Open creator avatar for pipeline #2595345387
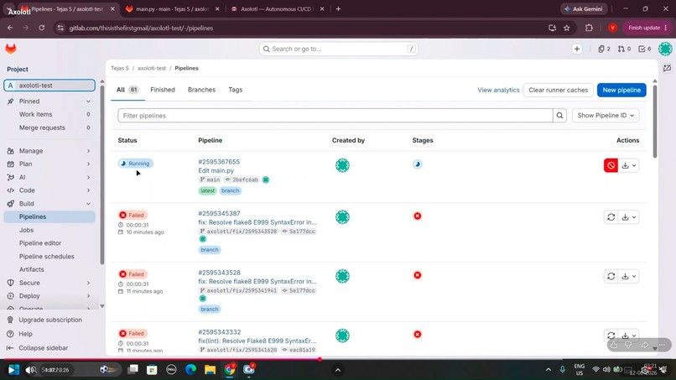Viewport: 676px width, 380px height. 343,217
